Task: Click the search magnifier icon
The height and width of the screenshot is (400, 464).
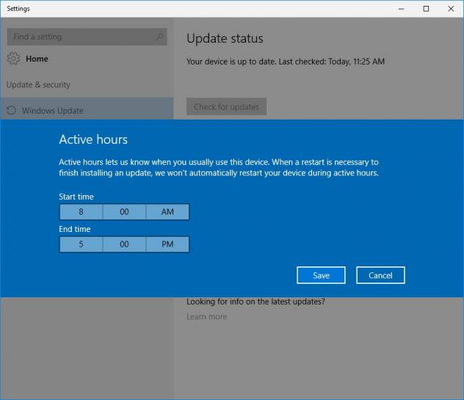Action: click(159, 37)
